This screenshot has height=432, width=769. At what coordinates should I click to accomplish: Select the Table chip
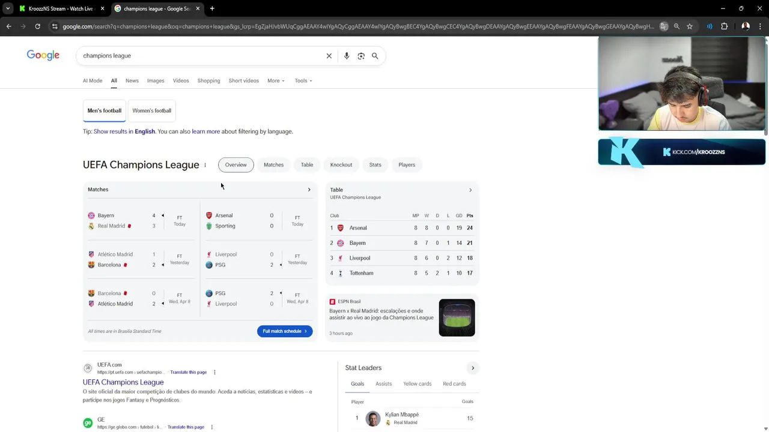(x=307, y=164)
